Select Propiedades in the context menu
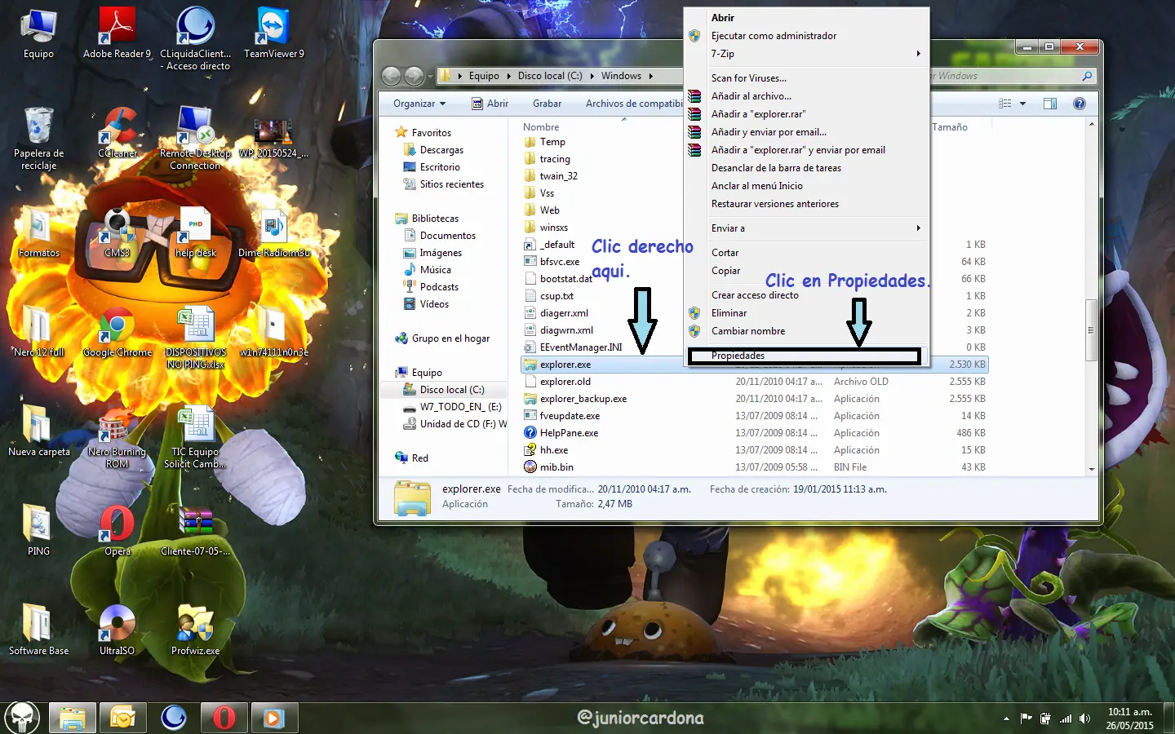This screenshot has height=734, width=1175. (738, 356)
